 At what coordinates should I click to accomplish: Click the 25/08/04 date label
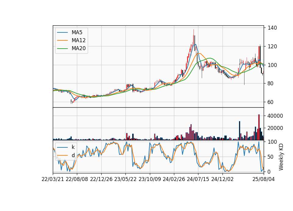point(264,179)
